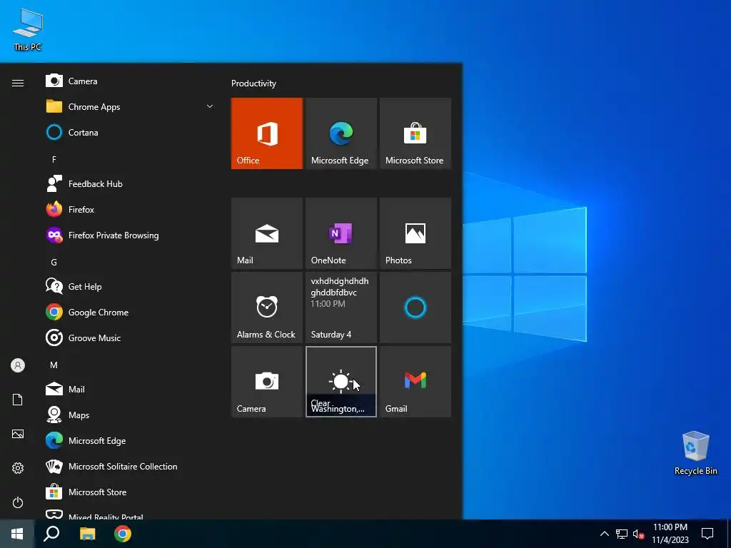Click the letter F group header

54,159
